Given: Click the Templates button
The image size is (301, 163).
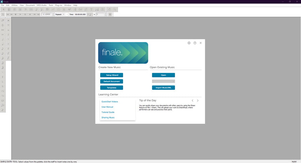Looking at the screenshot, I should (112, 88).
